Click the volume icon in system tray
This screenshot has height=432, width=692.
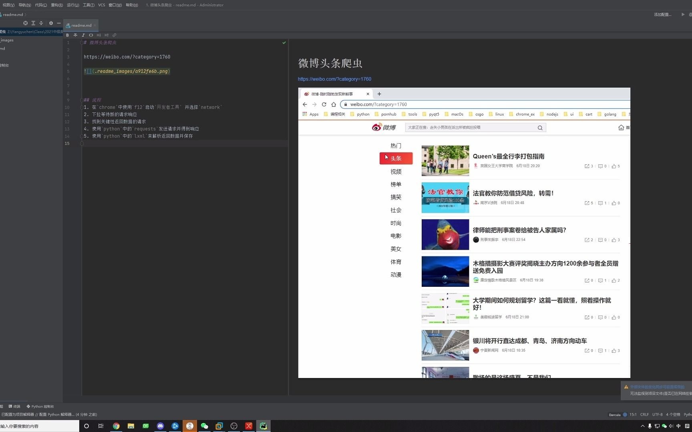coord(671,426)
